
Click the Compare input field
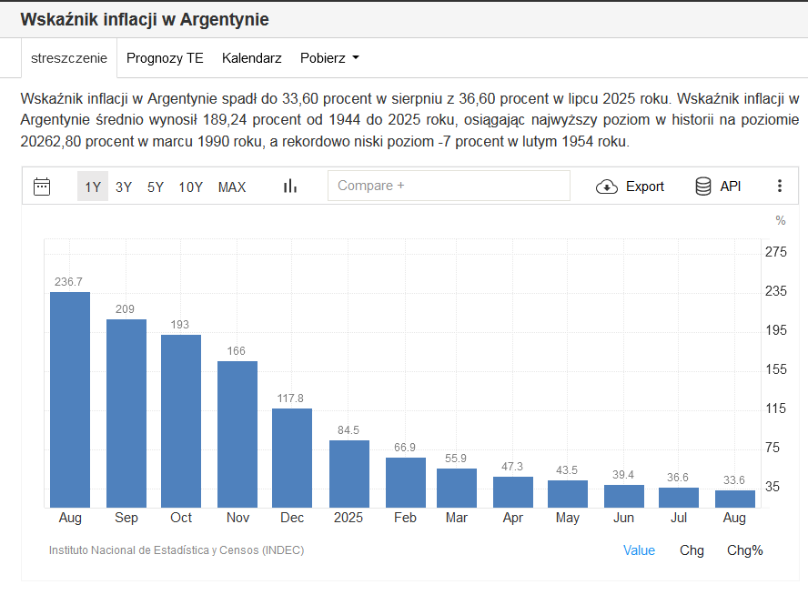(449, 186)
